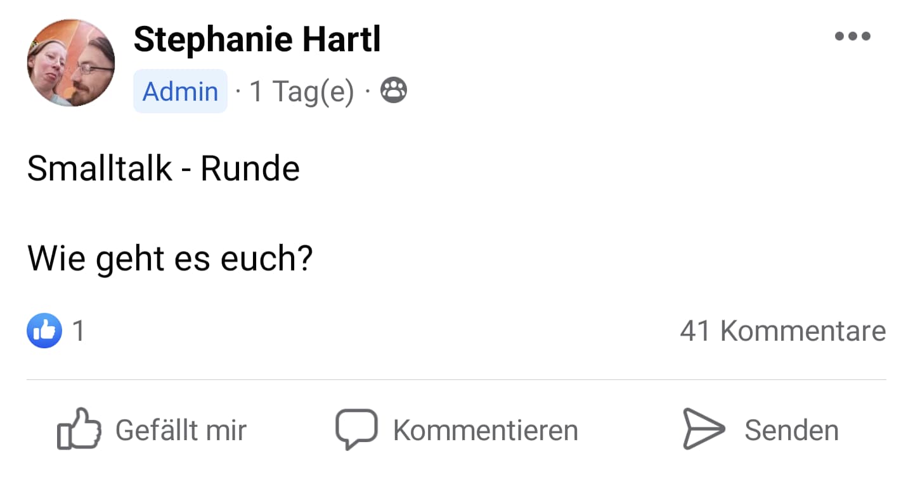Click the Wie geht es euch? text
This screenshot has height=489, width=913.
coord(170,258)
